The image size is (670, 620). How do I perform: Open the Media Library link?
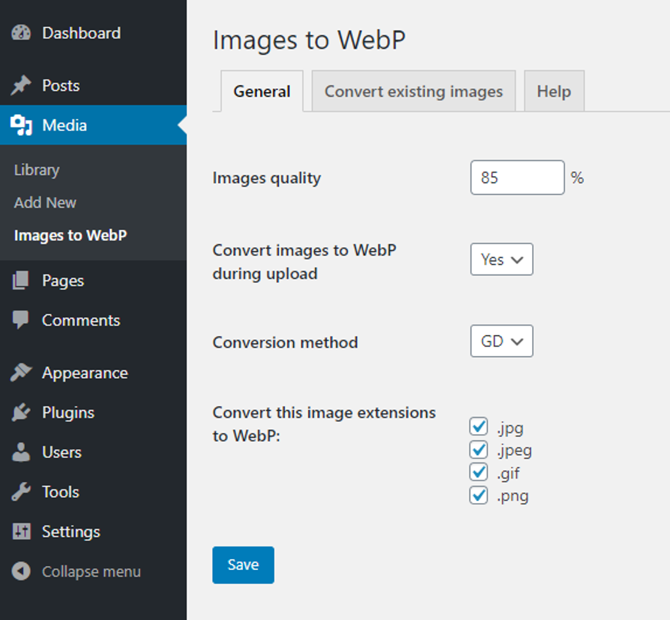tap(36, 169)
